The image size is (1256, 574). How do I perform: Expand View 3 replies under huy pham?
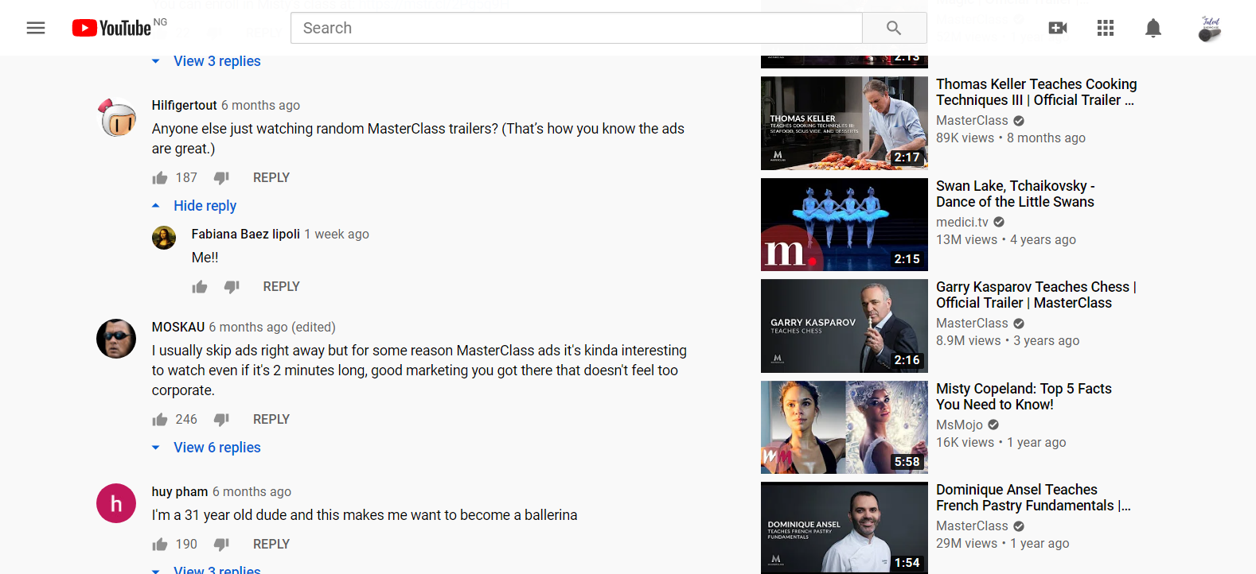[207, 569]
